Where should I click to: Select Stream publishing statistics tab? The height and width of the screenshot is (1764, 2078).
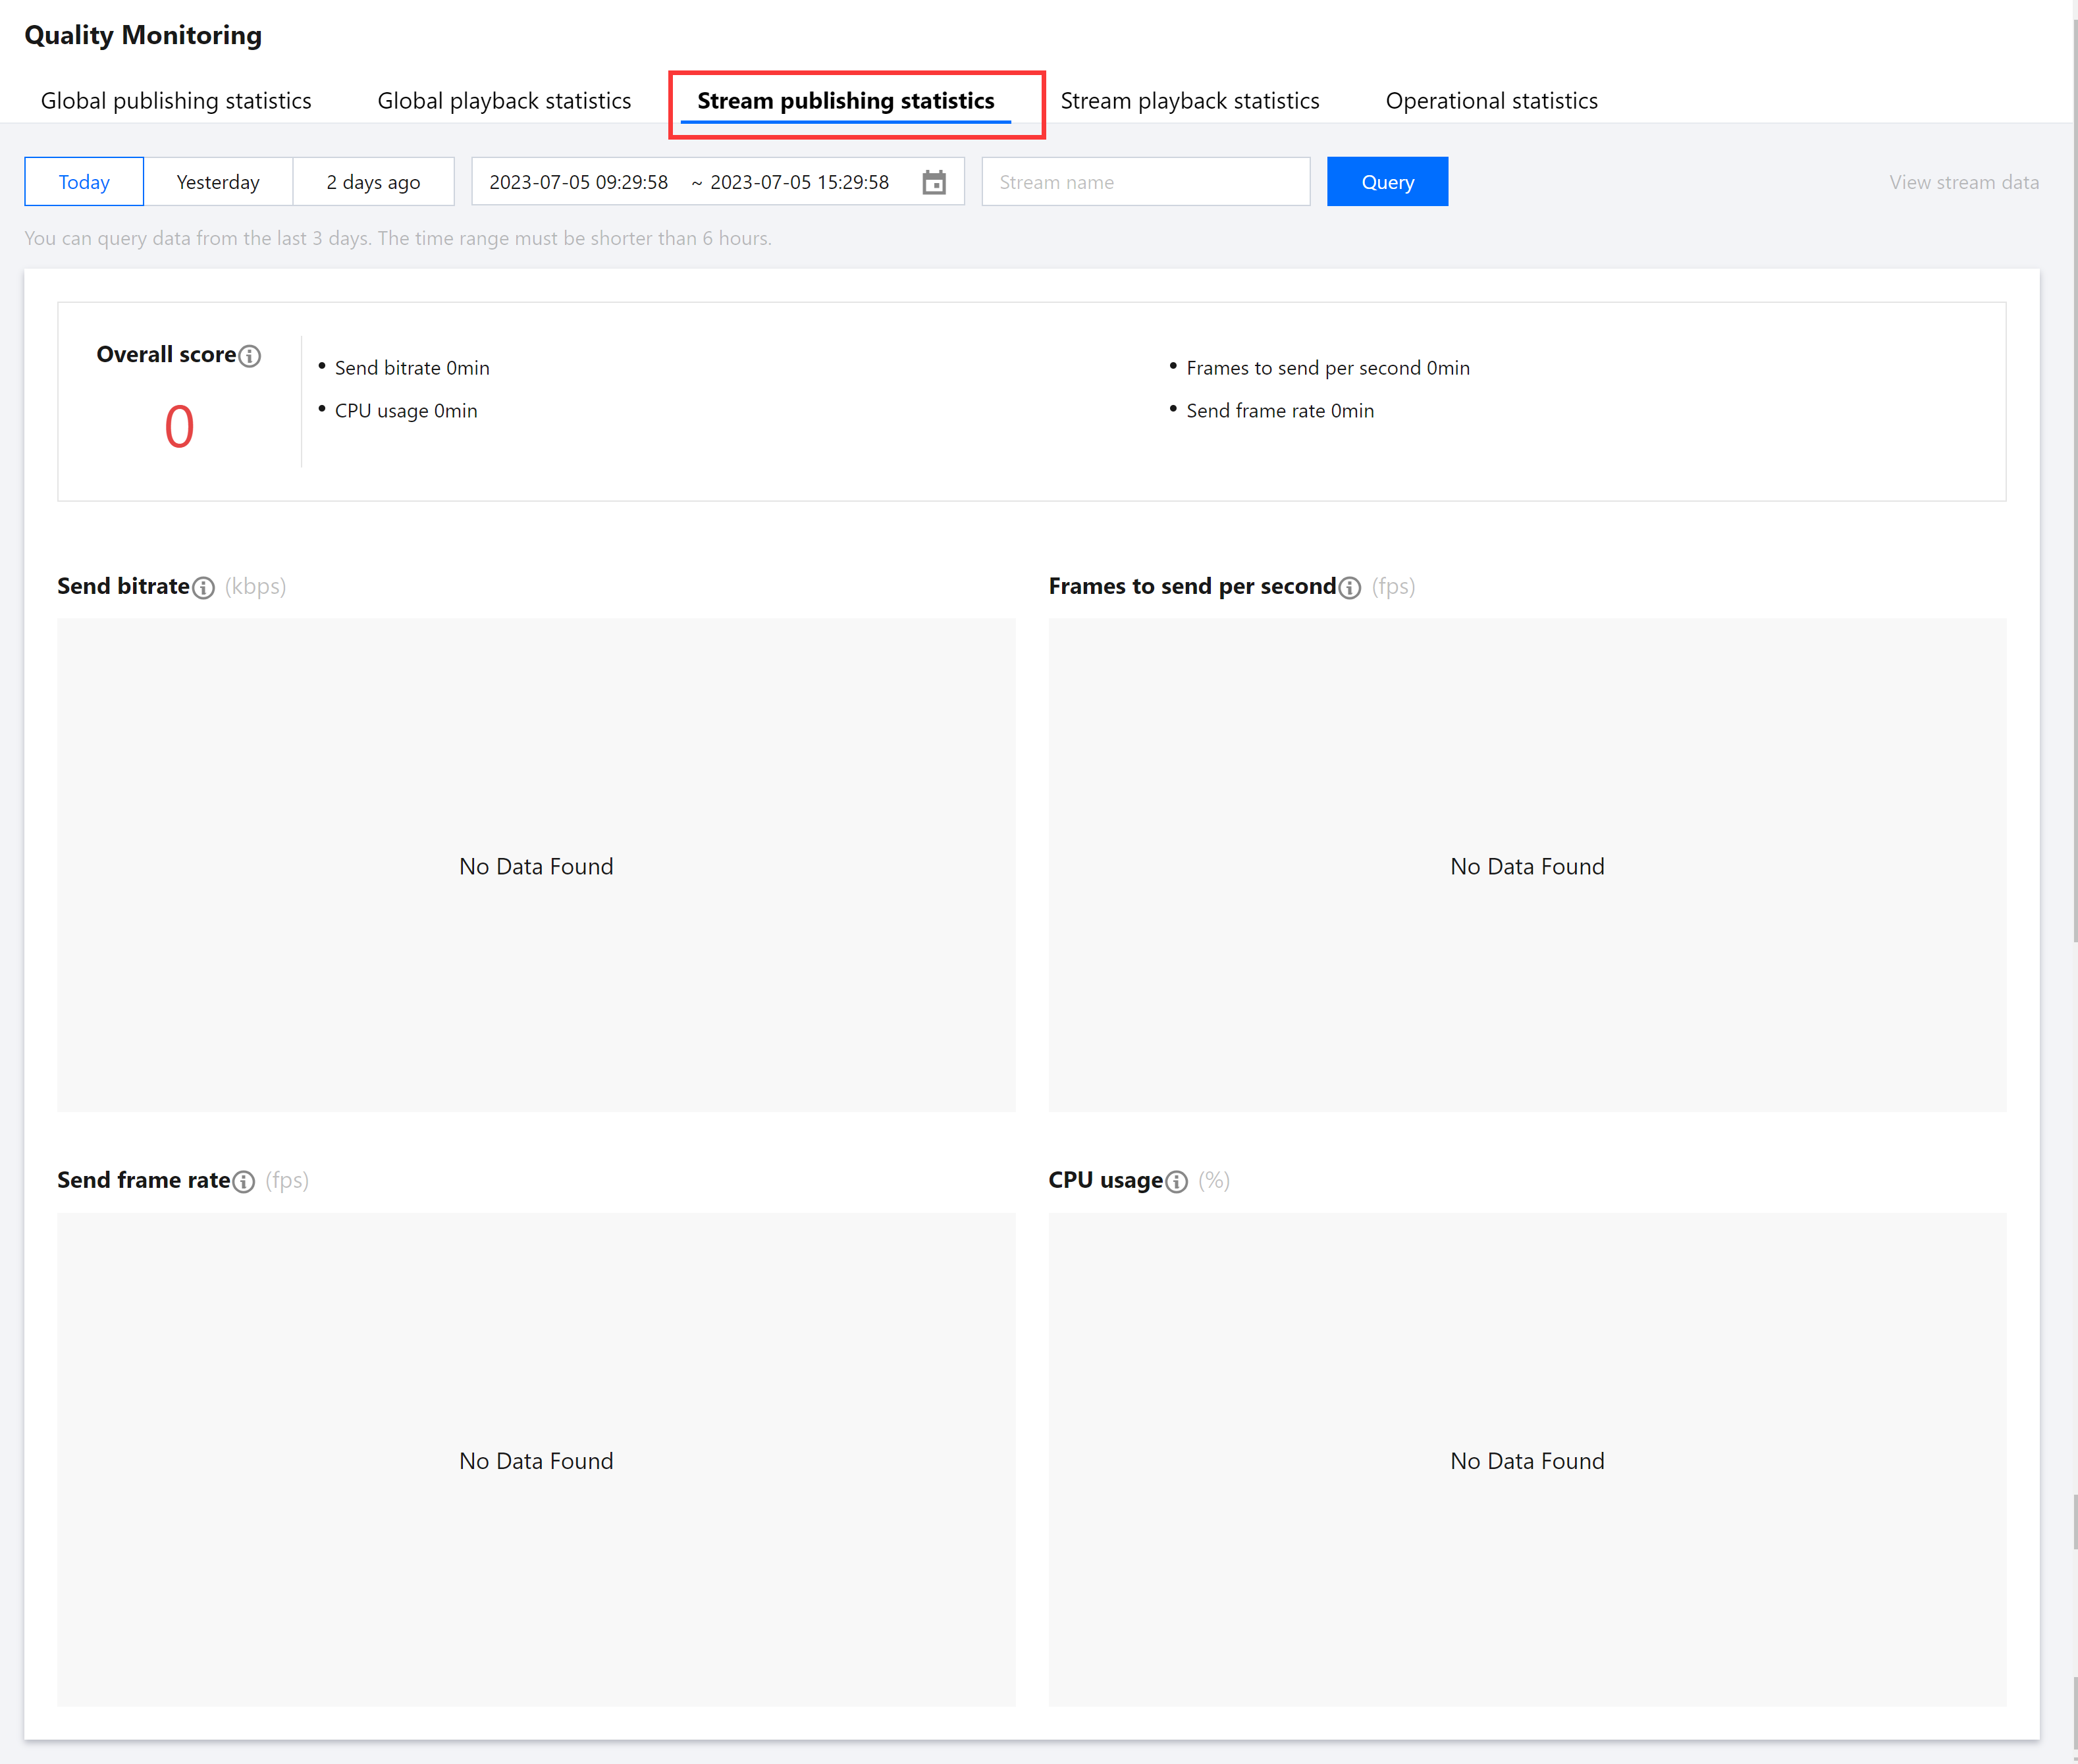tap(845, 101)
